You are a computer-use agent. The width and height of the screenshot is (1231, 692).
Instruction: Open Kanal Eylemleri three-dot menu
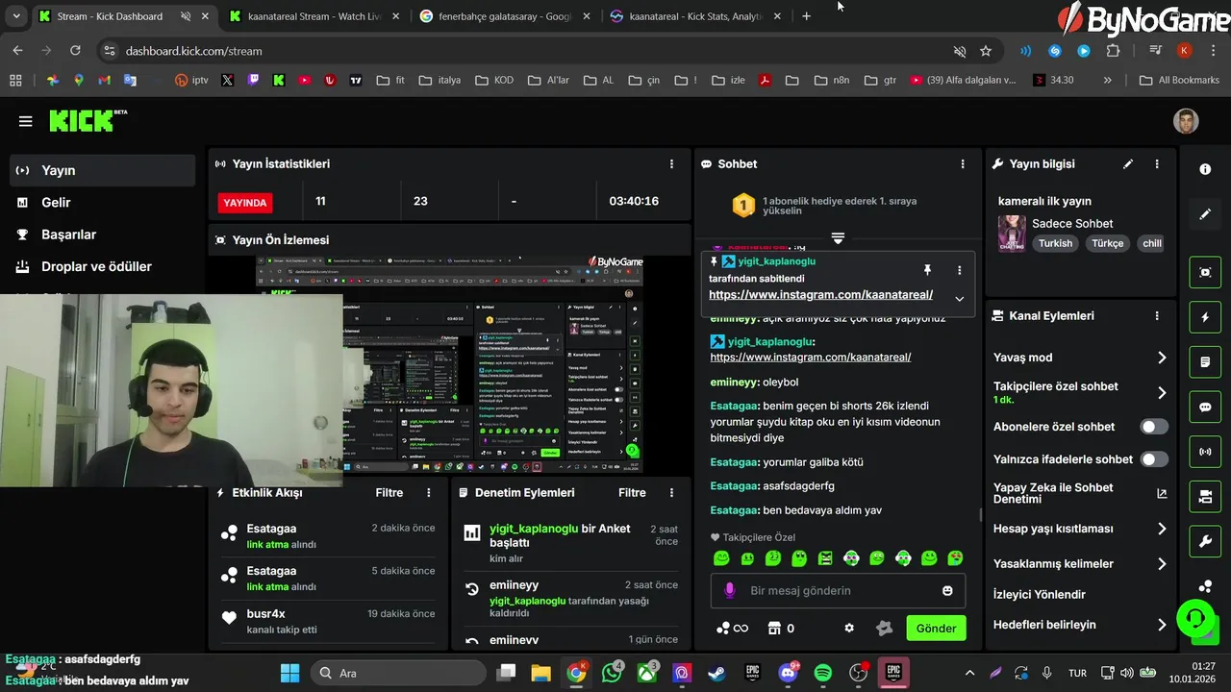coord(1157,315)
